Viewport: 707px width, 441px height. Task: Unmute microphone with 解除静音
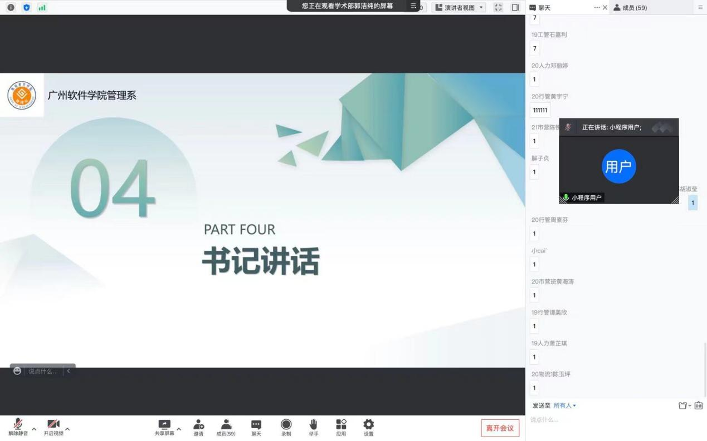click(x=18, y=427)
